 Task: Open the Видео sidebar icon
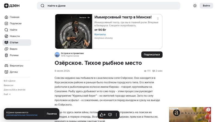tap(6, 49)
